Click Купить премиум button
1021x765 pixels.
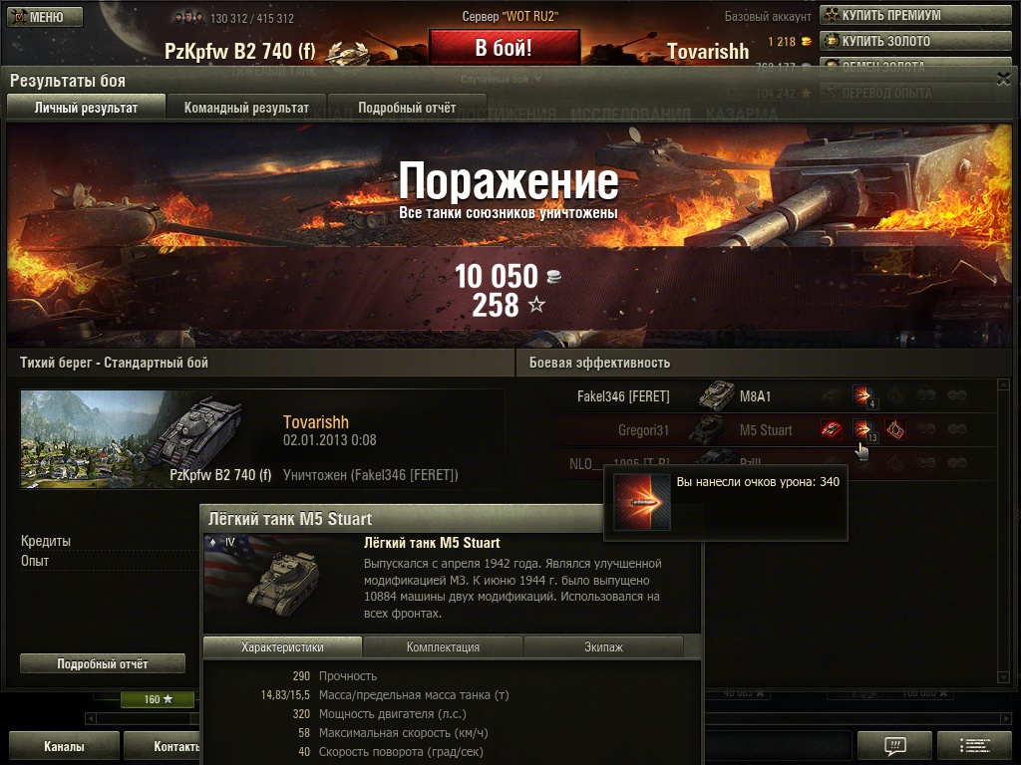[x=915, y=15]
